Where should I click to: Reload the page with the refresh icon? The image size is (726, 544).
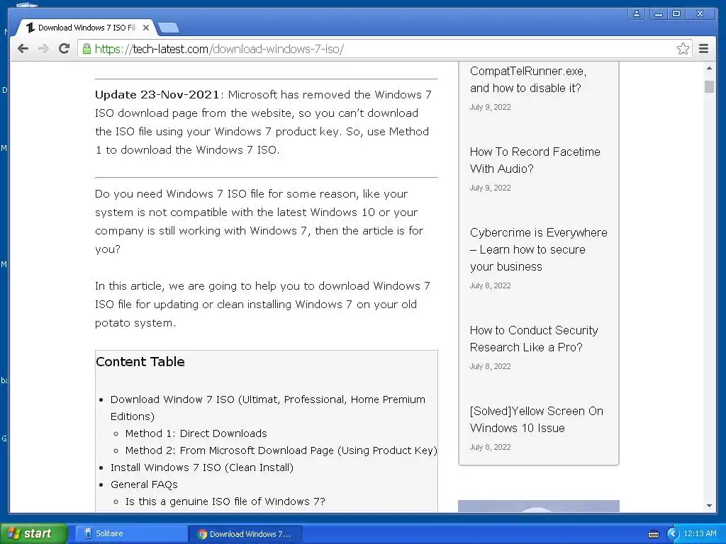coord(65,49)
